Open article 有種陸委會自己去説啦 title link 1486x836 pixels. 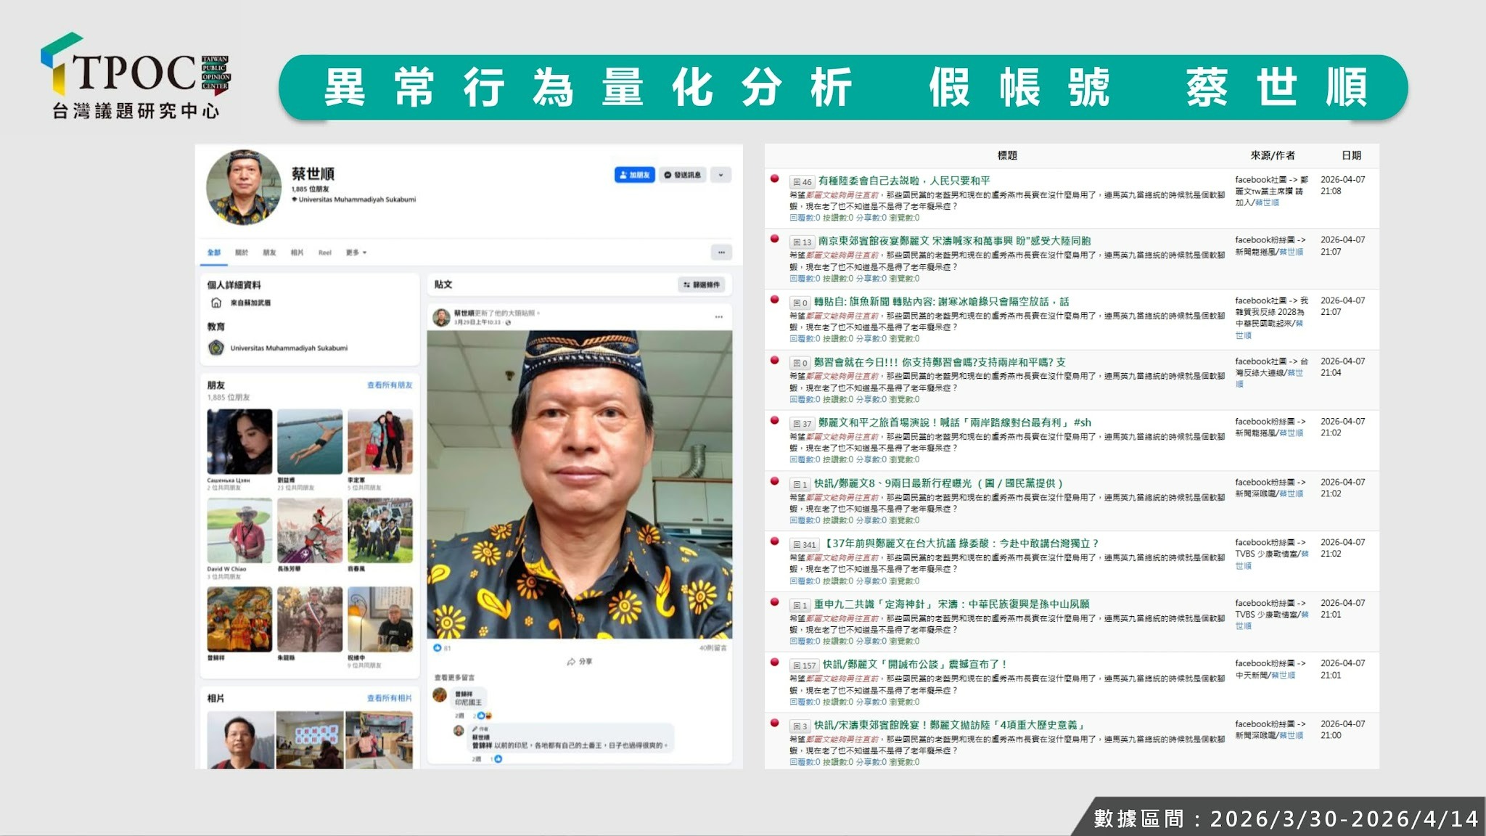click(x=903, y=181)
